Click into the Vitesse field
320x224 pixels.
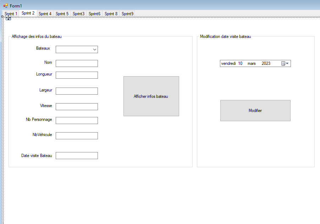(x=77, y=107)
